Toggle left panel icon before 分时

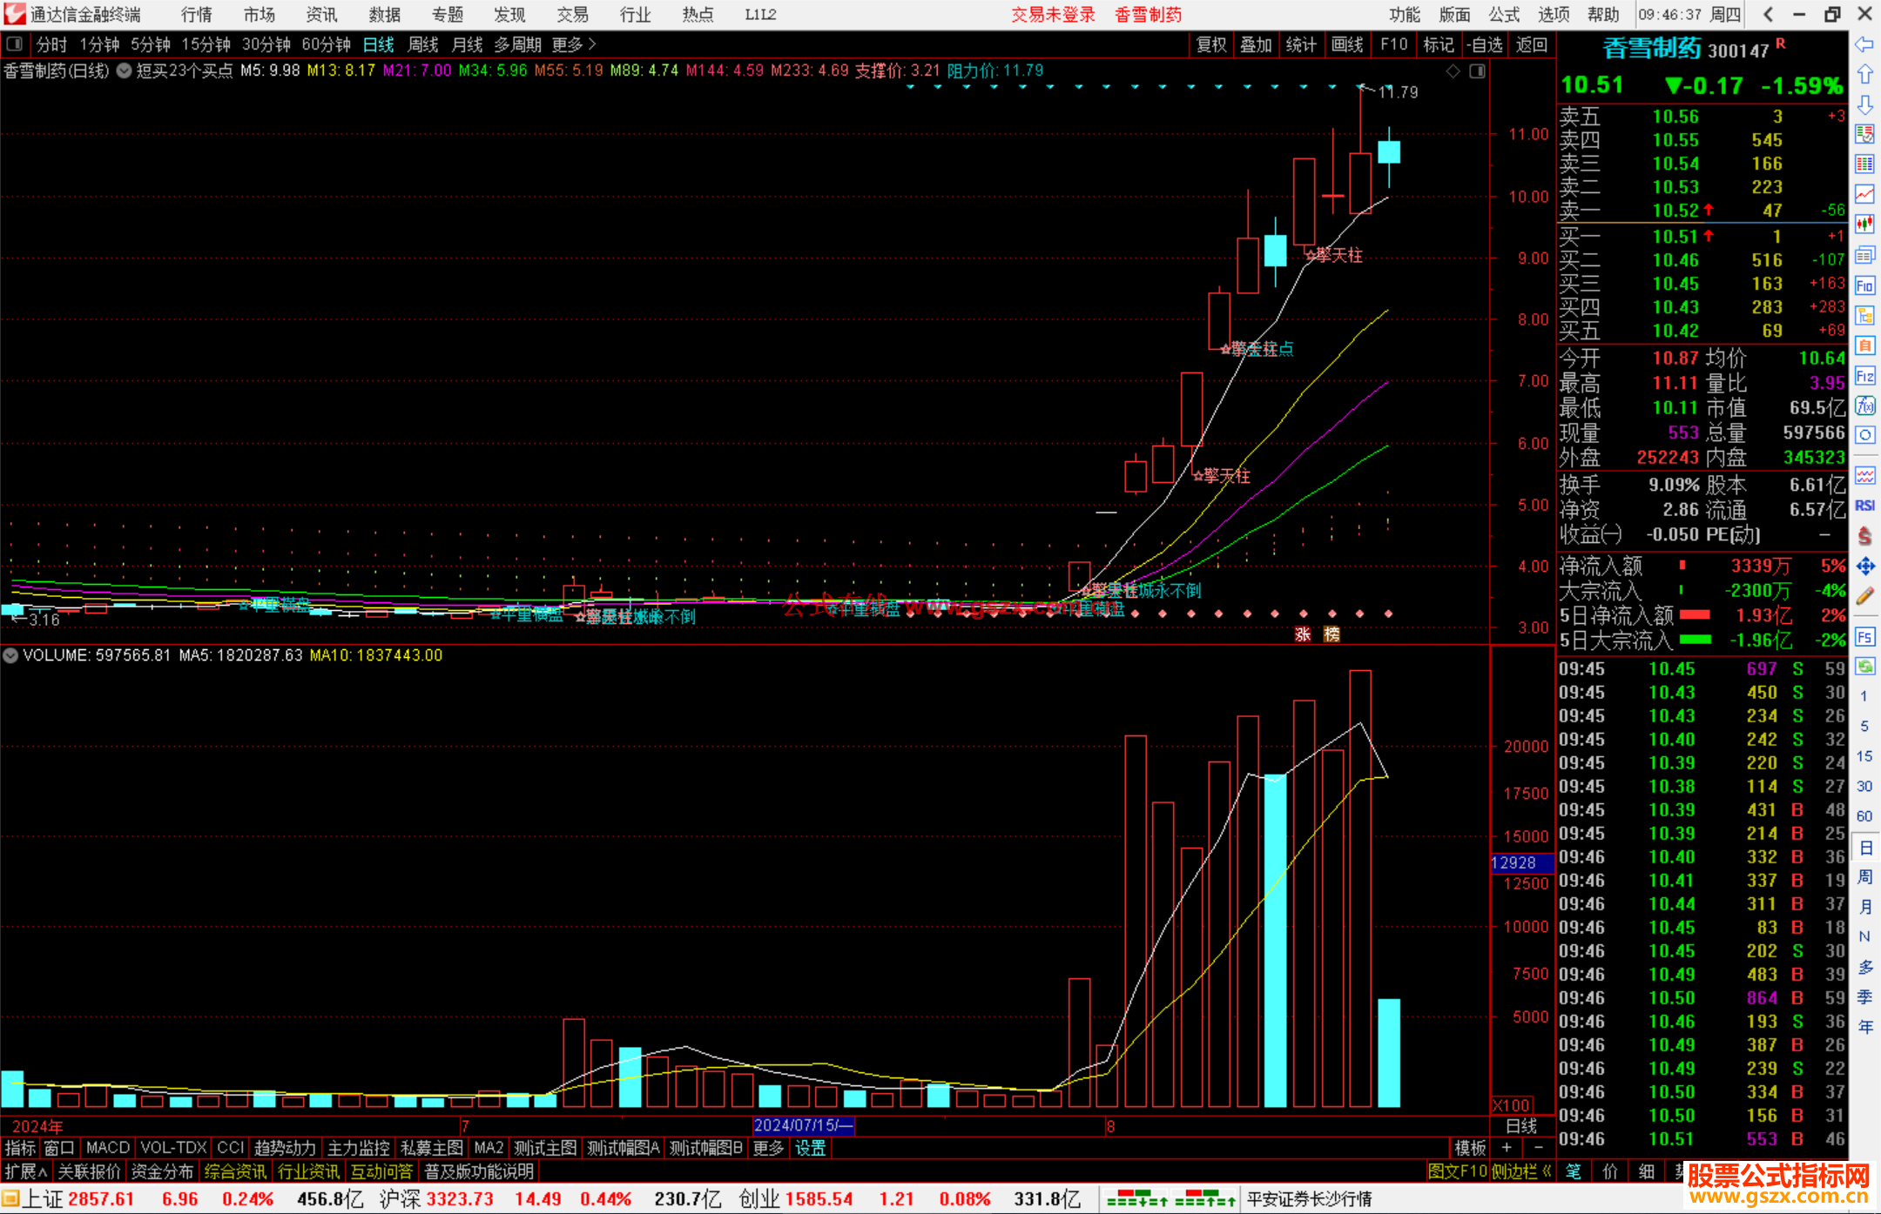[14, 44]
